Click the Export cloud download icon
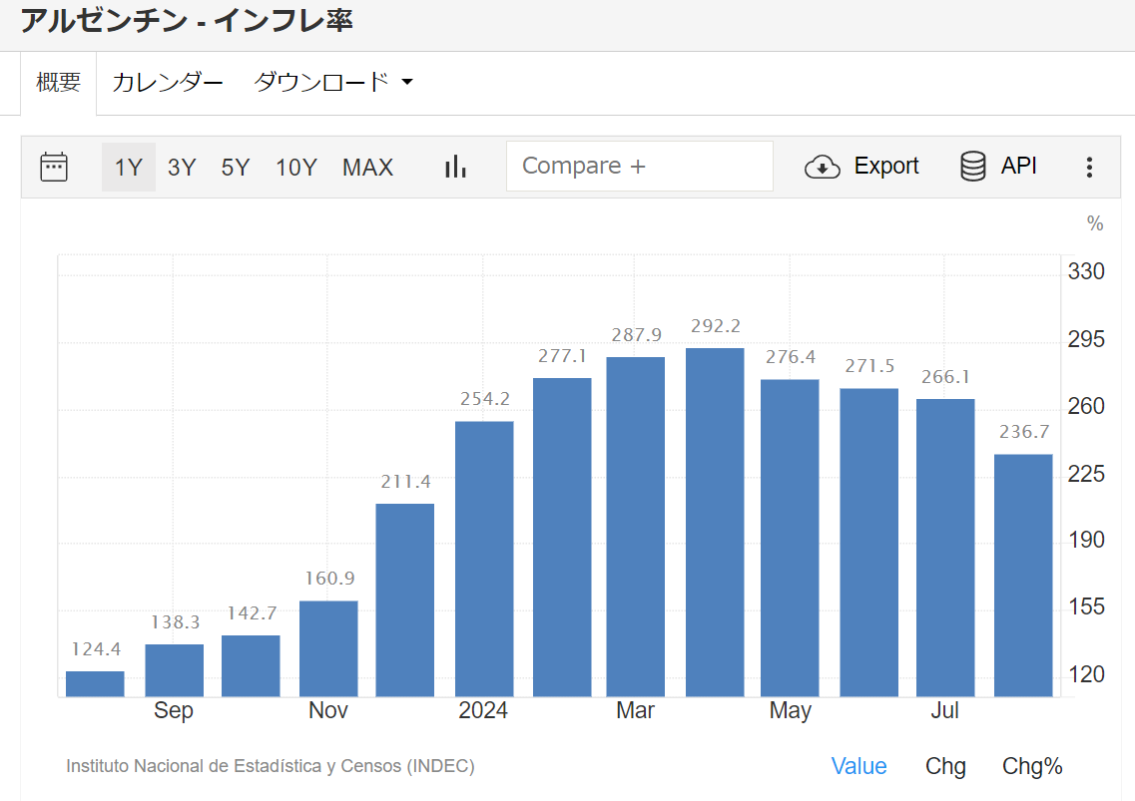The height and width of the screenshot is (801, 1135). point(822,167)
